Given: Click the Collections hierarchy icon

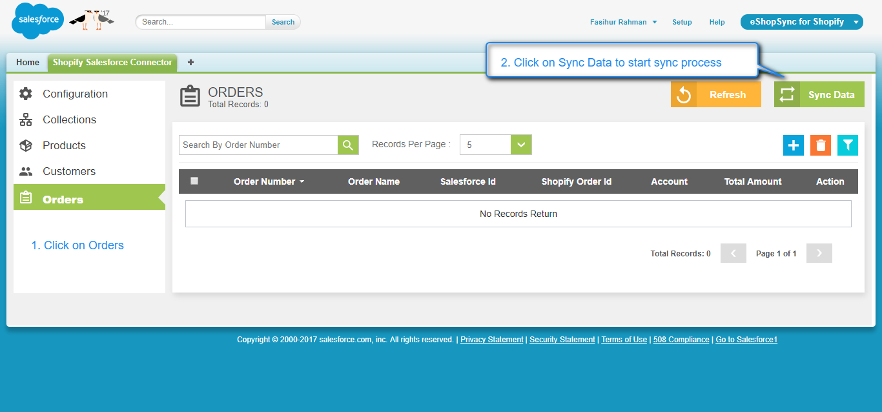Looking at the screenshot, I should pos(26,119).
